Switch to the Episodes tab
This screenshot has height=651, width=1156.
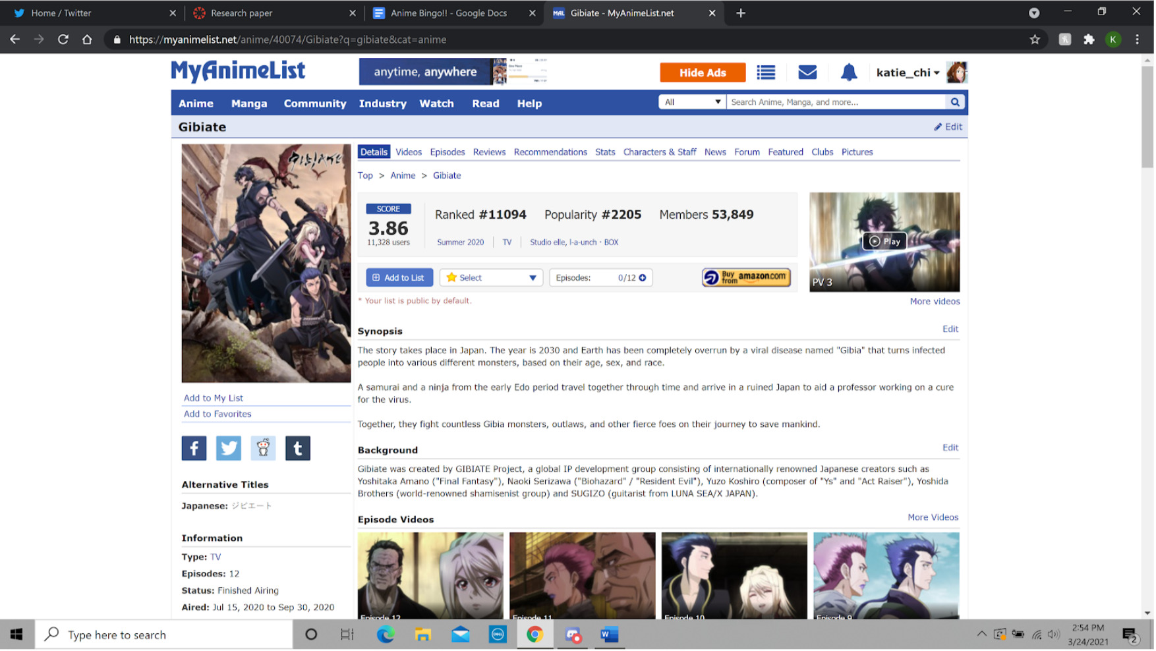point(448,152)
